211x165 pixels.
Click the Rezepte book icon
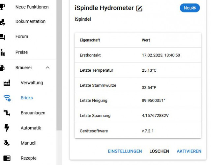point(7,158)
